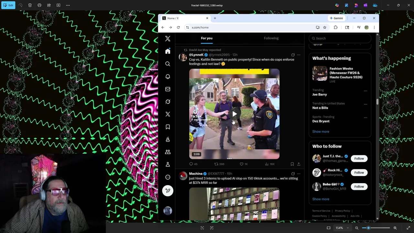Like the @LynneK post

(x=244, y=164)
